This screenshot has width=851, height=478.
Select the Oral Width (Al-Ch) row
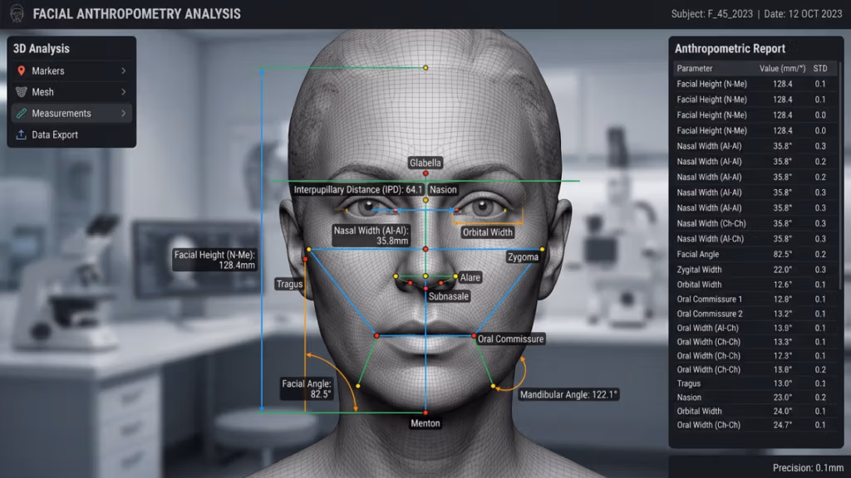tap(755, 328)
